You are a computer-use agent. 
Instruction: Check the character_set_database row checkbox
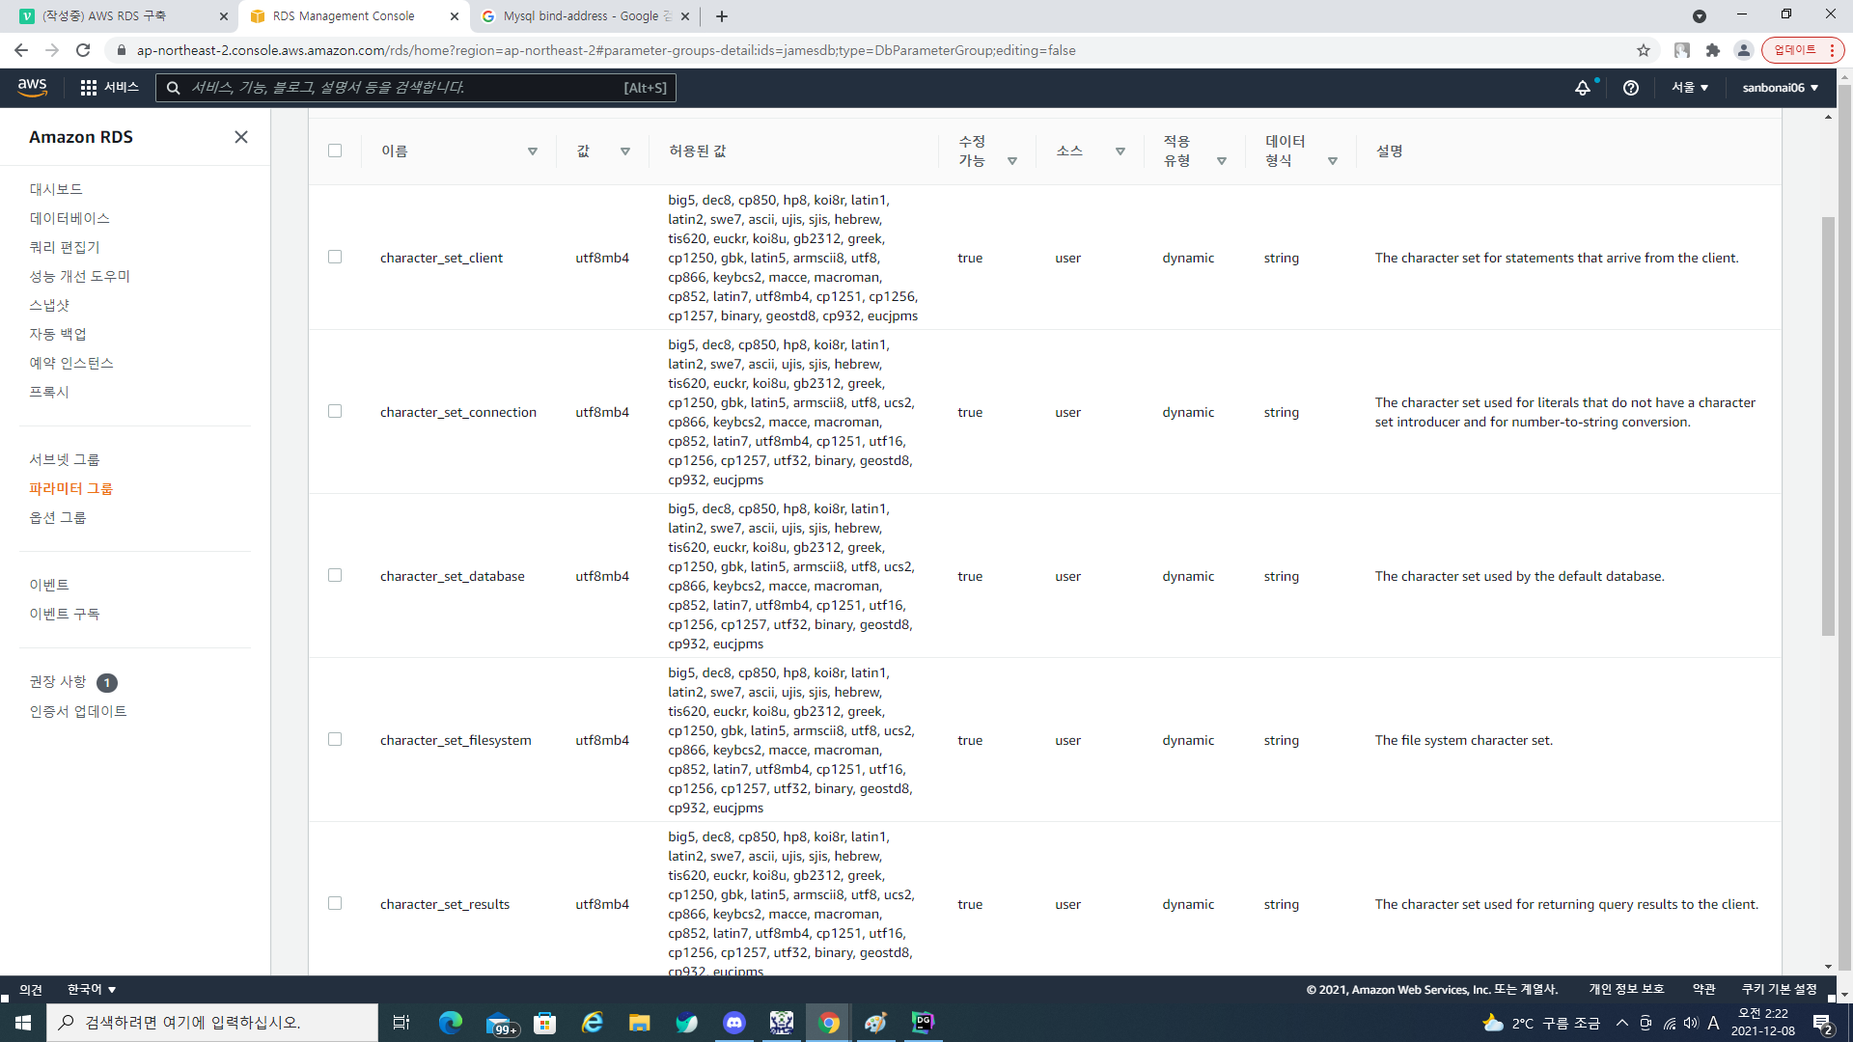pyautogui.click(x=335, y=575)
